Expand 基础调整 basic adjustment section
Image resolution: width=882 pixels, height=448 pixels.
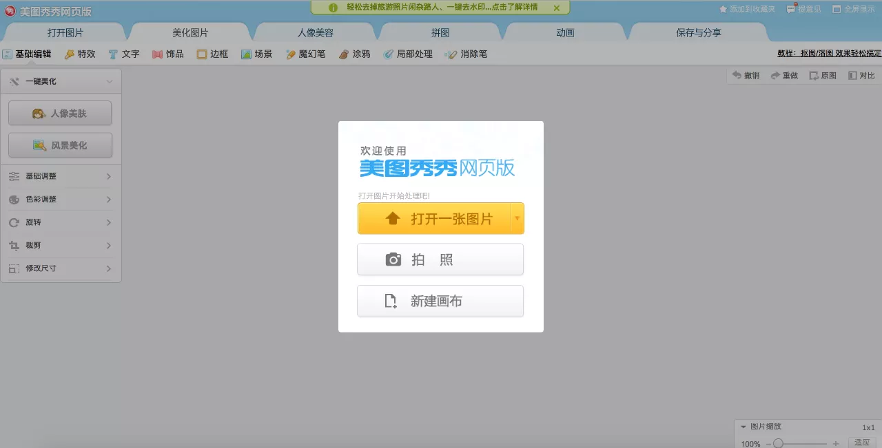point(61,176)
